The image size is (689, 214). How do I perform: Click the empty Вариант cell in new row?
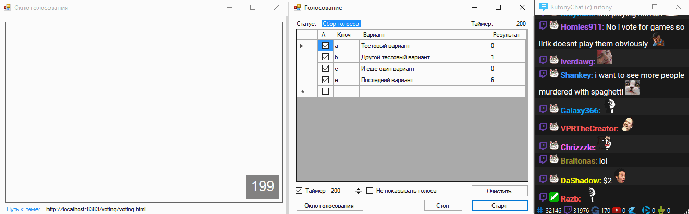[x=424, y=91]
